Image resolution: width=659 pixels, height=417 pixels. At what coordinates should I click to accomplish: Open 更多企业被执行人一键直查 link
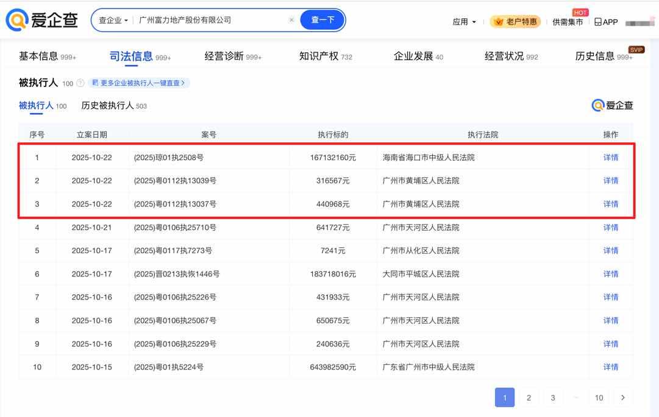point(139,83)
